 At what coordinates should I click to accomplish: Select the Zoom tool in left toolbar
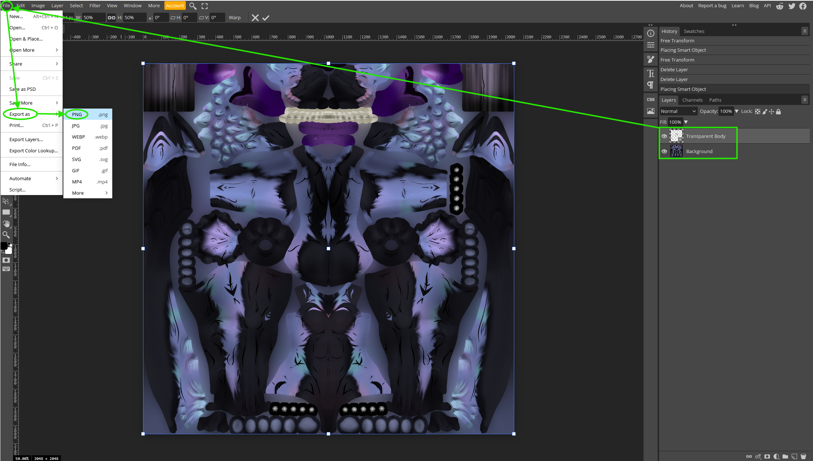6,235
